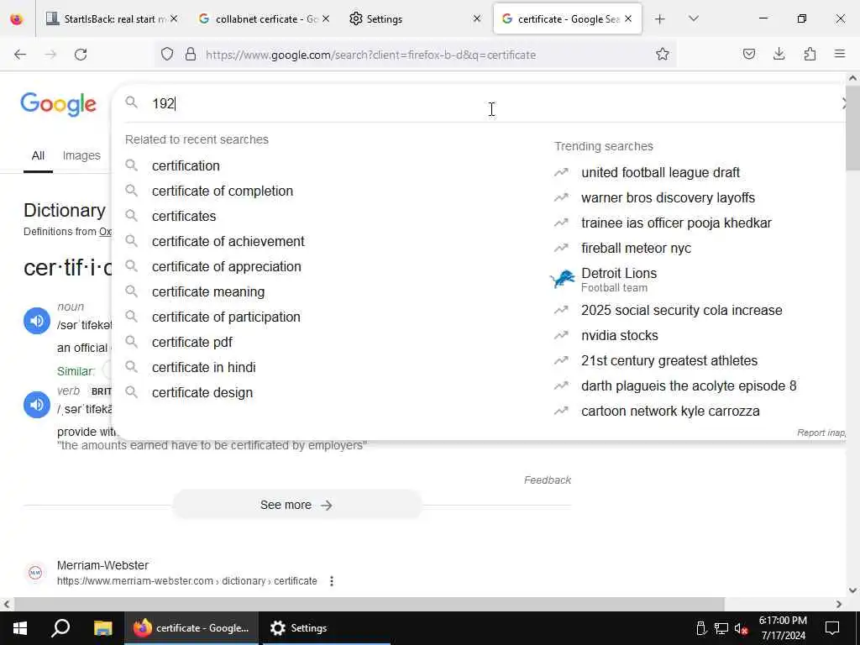Close the collabnet cerficate tab
The width and height of the screenshot is (860, 645).
326,19
